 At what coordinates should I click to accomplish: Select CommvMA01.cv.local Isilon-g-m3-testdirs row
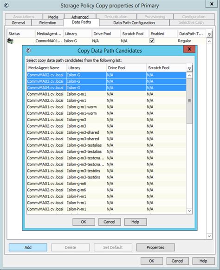click(x=106, y=171)
